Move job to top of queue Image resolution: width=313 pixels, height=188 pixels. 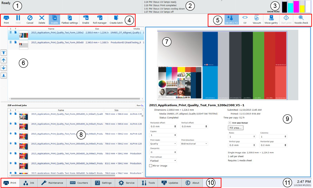[4, 53]
